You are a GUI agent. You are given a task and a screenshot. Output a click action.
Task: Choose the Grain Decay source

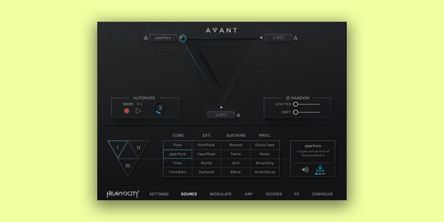tap(265, 172)
